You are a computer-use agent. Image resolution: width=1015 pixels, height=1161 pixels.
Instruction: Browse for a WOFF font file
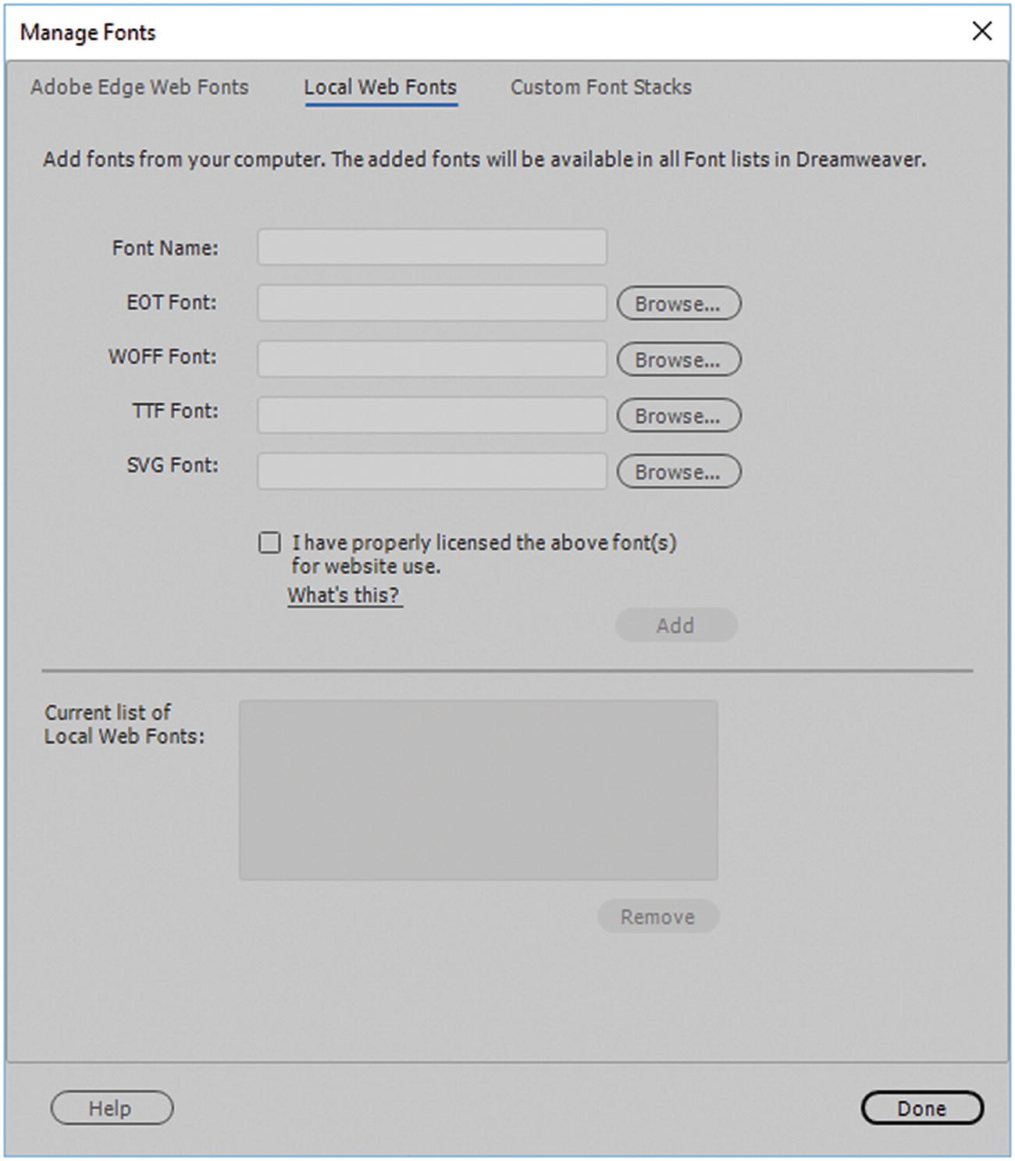point(678,360)
